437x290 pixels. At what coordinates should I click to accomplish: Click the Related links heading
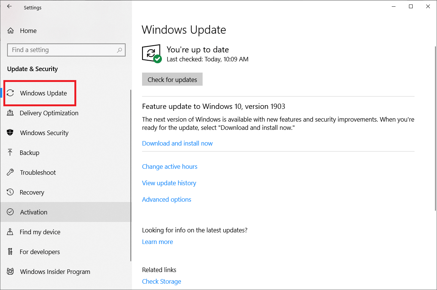[159, 270]
